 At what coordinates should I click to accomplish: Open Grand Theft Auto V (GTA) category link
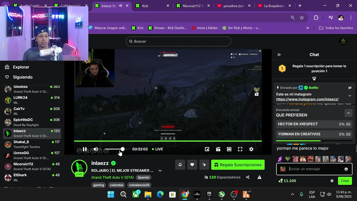pos(112,177)
